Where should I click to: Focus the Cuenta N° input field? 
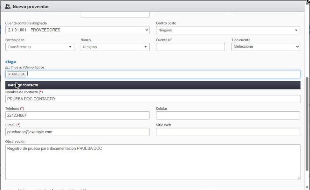click(190, 47)
